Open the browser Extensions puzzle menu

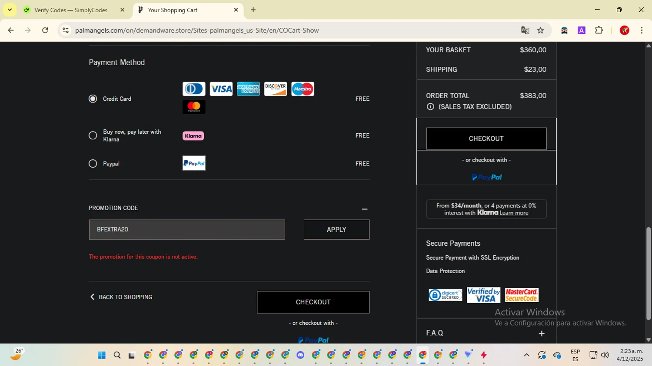pyautogui.click(x=599, y=30)
